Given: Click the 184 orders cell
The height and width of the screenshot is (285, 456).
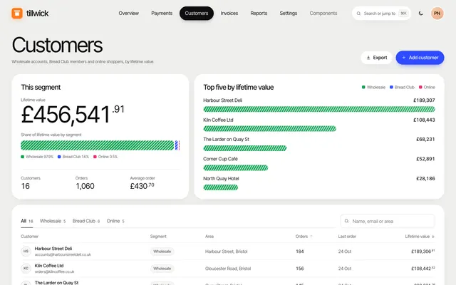Looking at the screenshot, I should click(299, 252).
